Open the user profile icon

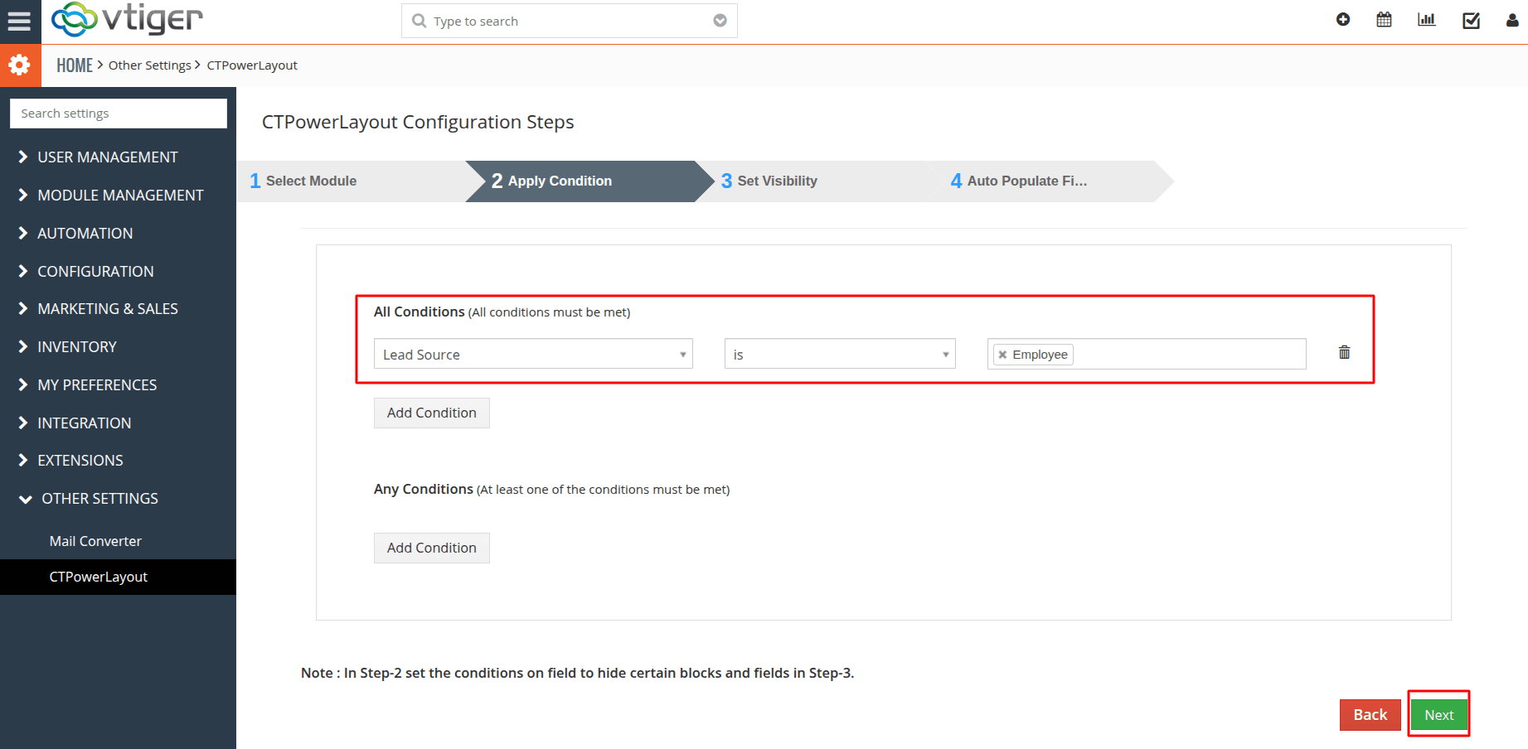tap(1512, 20)
